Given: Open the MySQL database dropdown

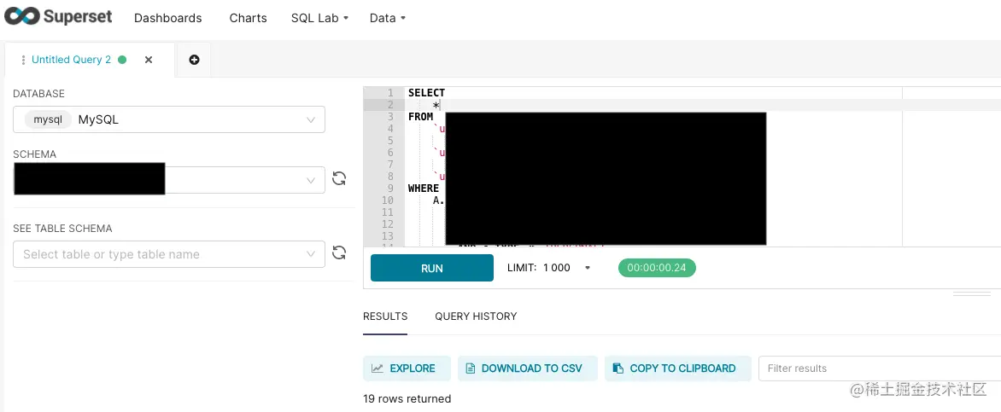Looking at the screenshot, I should coord(169,119).
